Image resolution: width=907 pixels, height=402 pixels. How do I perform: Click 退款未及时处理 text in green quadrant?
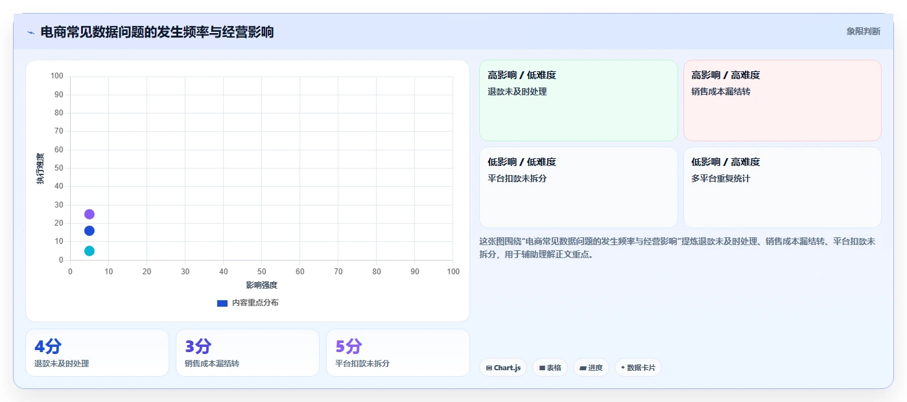[x=517, y=92]
